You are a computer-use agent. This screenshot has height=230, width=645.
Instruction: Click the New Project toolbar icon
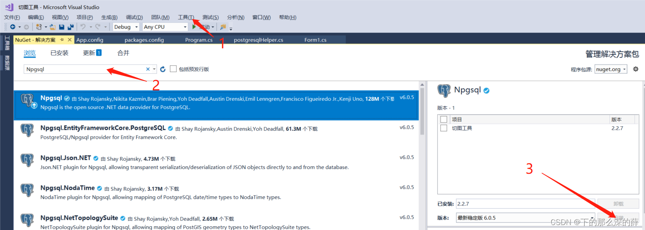pos(39,27)
